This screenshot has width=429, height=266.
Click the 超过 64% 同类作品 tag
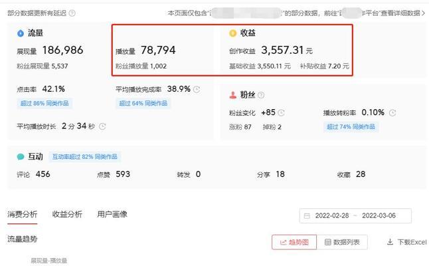(x=143, y=103)
